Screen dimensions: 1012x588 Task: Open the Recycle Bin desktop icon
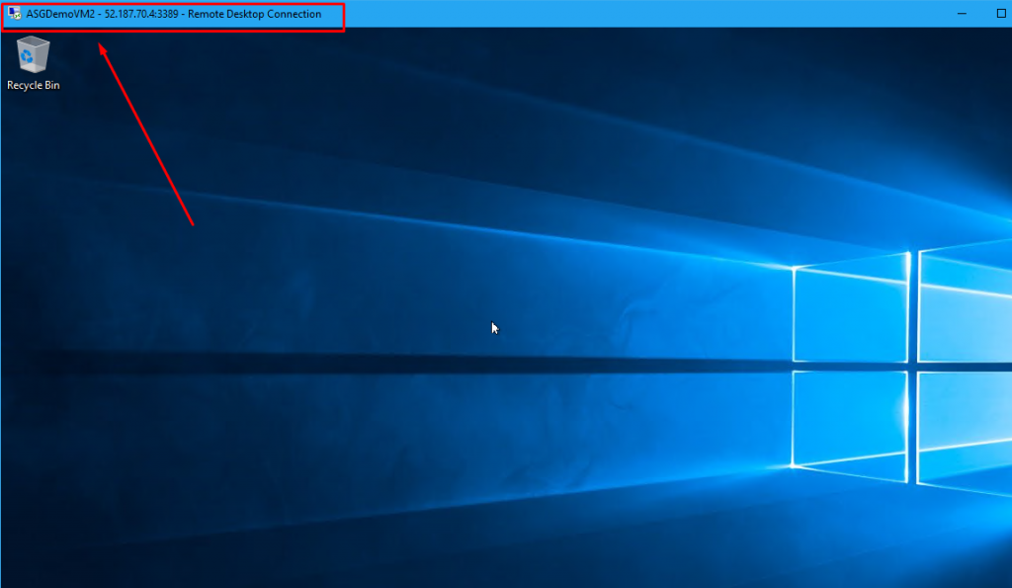[34, 54]
